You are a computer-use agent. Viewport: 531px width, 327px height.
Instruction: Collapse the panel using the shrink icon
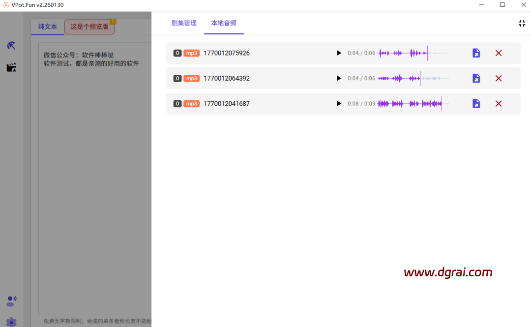(522, 24)
